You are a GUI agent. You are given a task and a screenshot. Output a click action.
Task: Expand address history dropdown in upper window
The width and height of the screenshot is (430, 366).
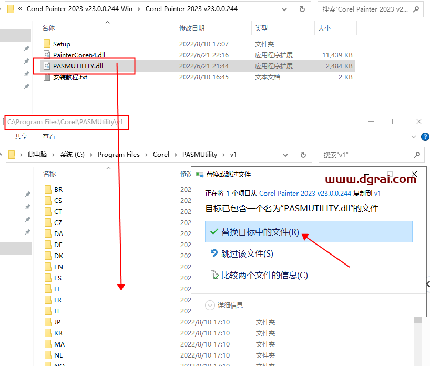pyautogui.click(x=284, y=9)
